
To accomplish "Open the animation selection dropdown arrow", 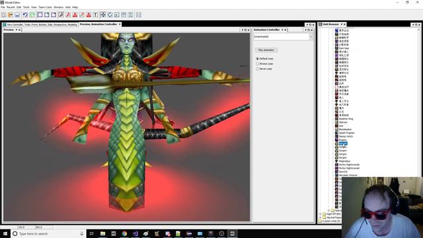I will point(311,37).
